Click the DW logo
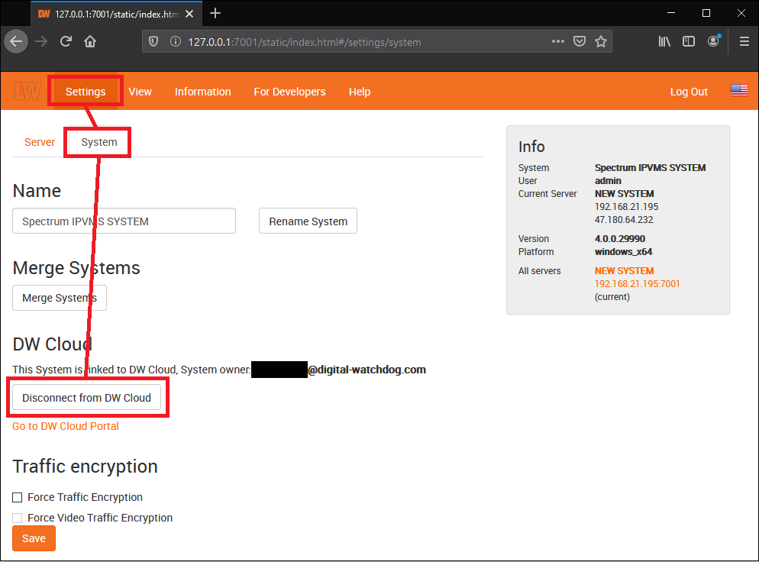The width and height of the screenshot is (759, 562). click(x=27, y=91)
